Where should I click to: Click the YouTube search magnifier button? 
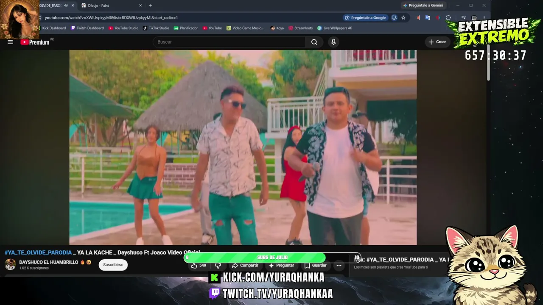tap(314, 42)
